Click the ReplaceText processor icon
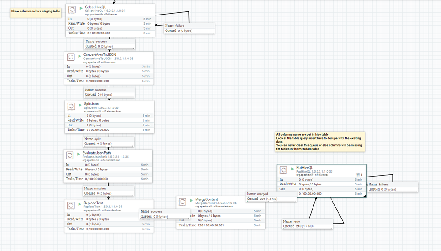441x251 pixels. tap(71, 205)
